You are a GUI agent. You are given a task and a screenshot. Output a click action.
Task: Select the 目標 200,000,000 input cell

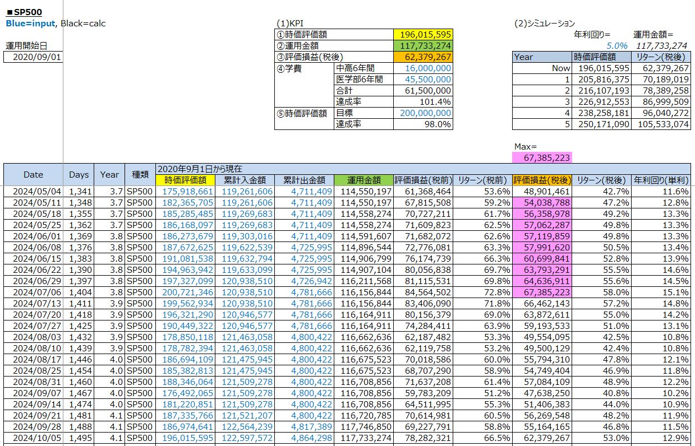423,113
